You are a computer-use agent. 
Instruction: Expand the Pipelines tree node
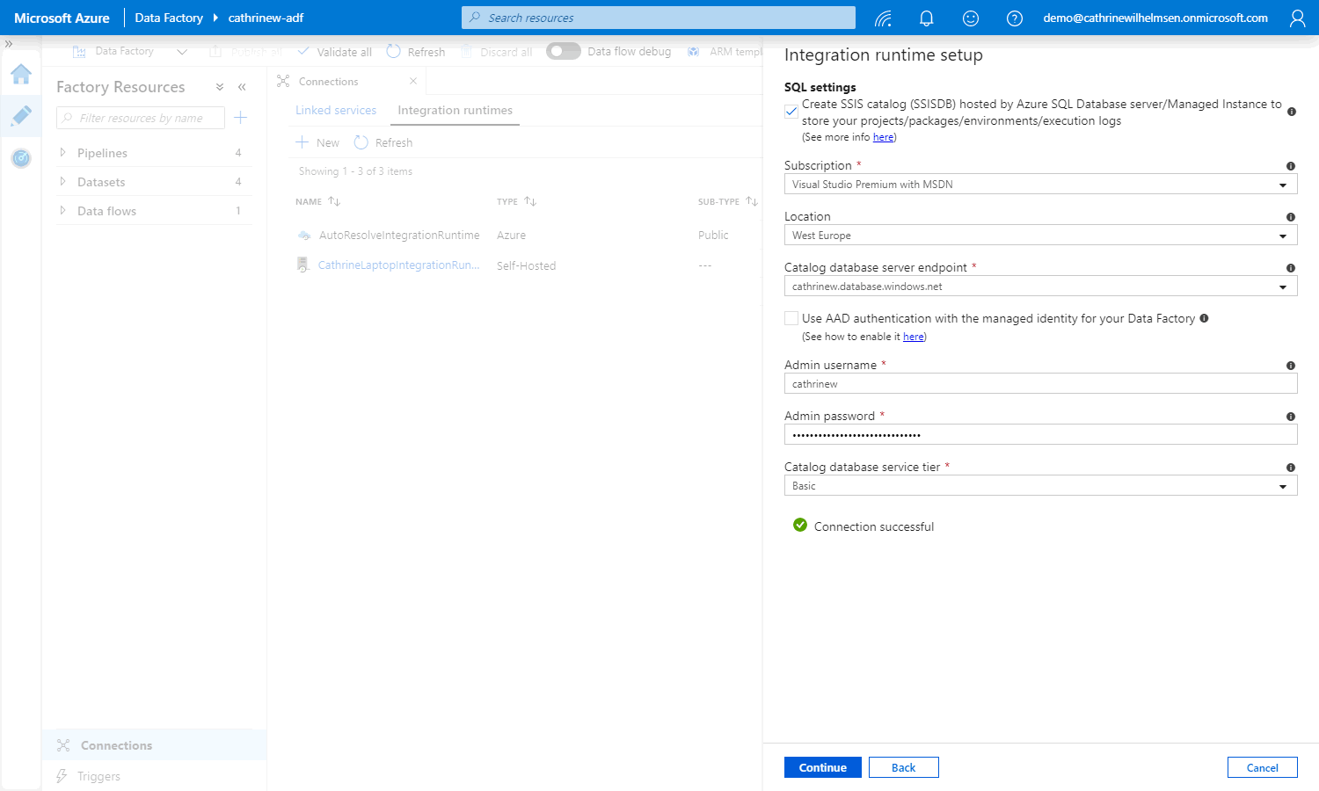(62, 153)
